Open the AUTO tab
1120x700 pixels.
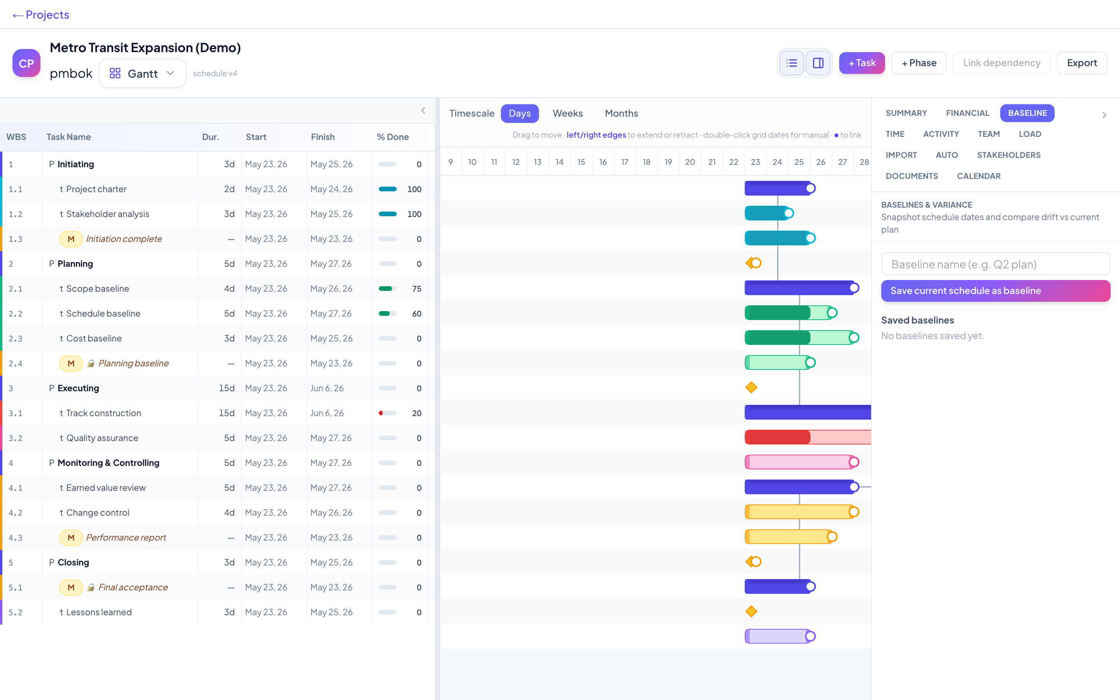click(x=947, y=155)
